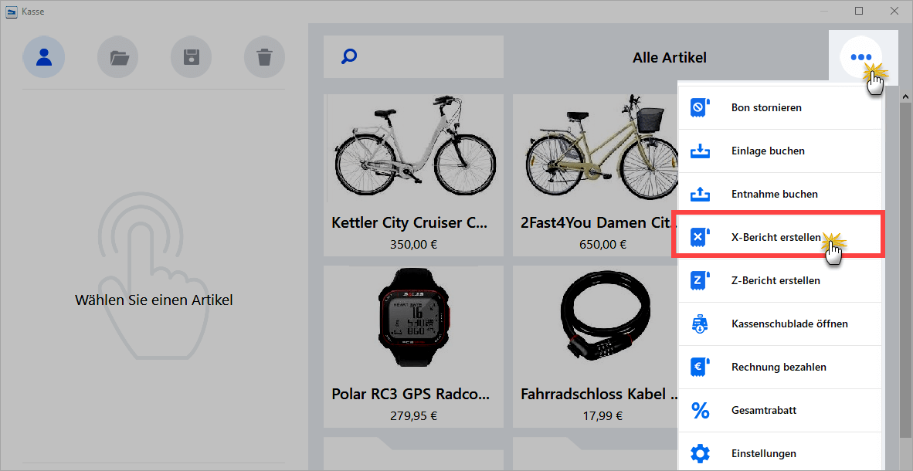Maximize the Kasse window

859,11
